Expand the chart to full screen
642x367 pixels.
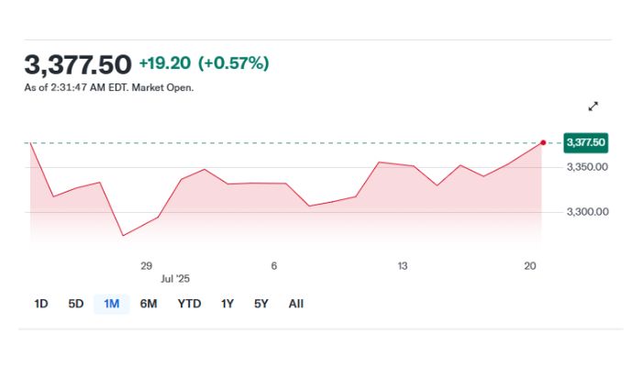point(593,107)
